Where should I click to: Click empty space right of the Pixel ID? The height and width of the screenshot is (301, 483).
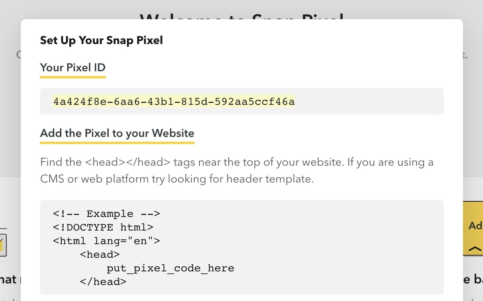(x=368, y=102)
